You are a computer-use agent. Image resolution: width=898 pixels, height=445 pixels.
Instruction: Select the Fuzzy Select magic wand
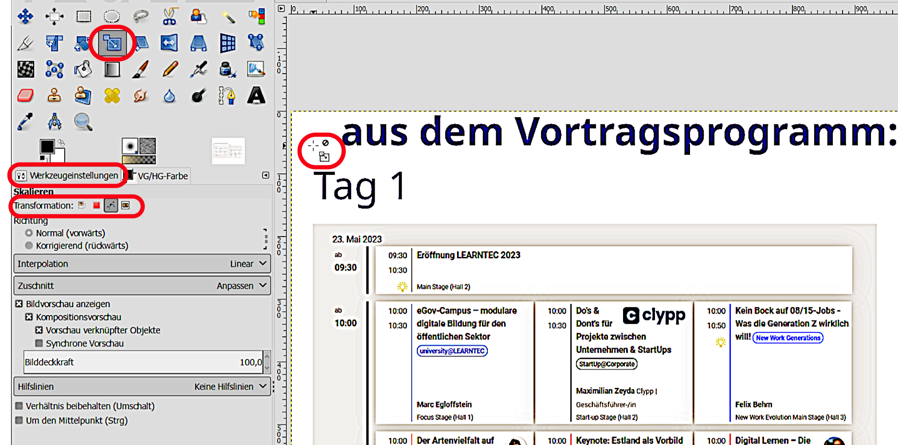pos(227,17)
